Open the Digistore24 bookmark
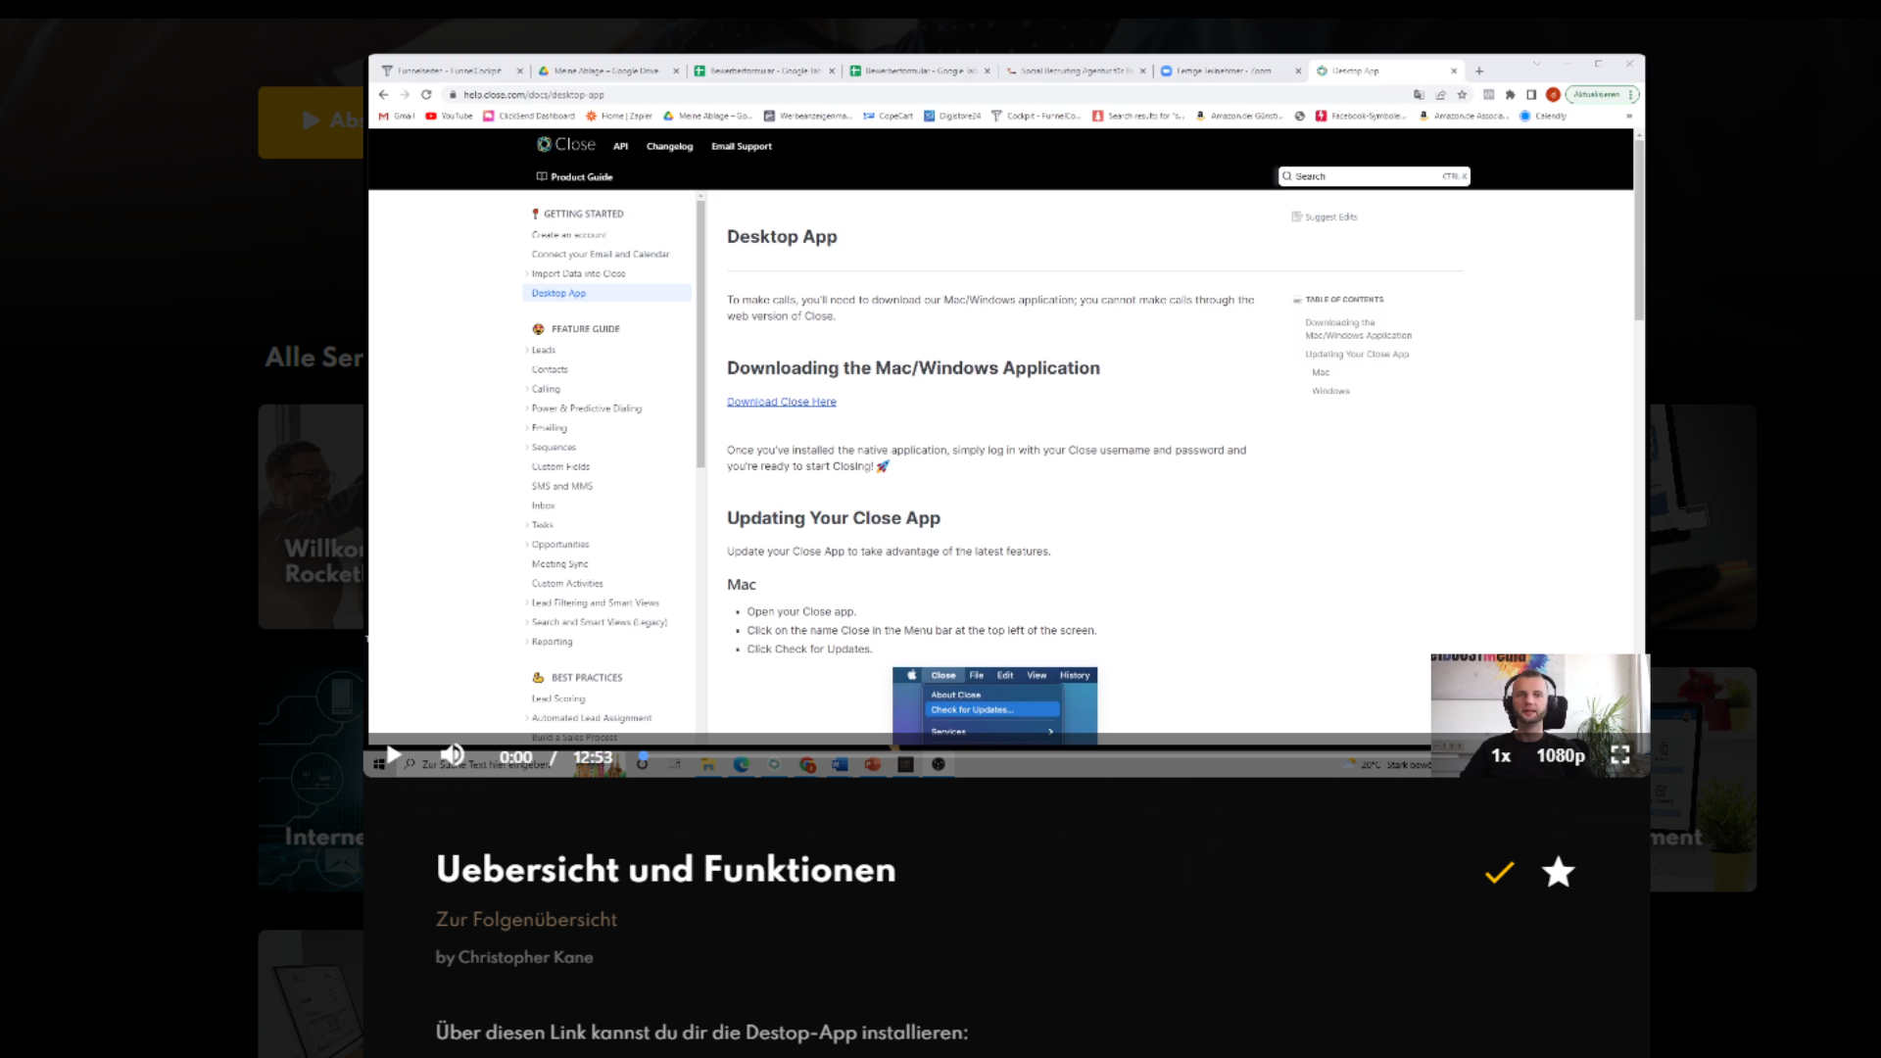The image size is (1881, 1058). click(952, 116)
